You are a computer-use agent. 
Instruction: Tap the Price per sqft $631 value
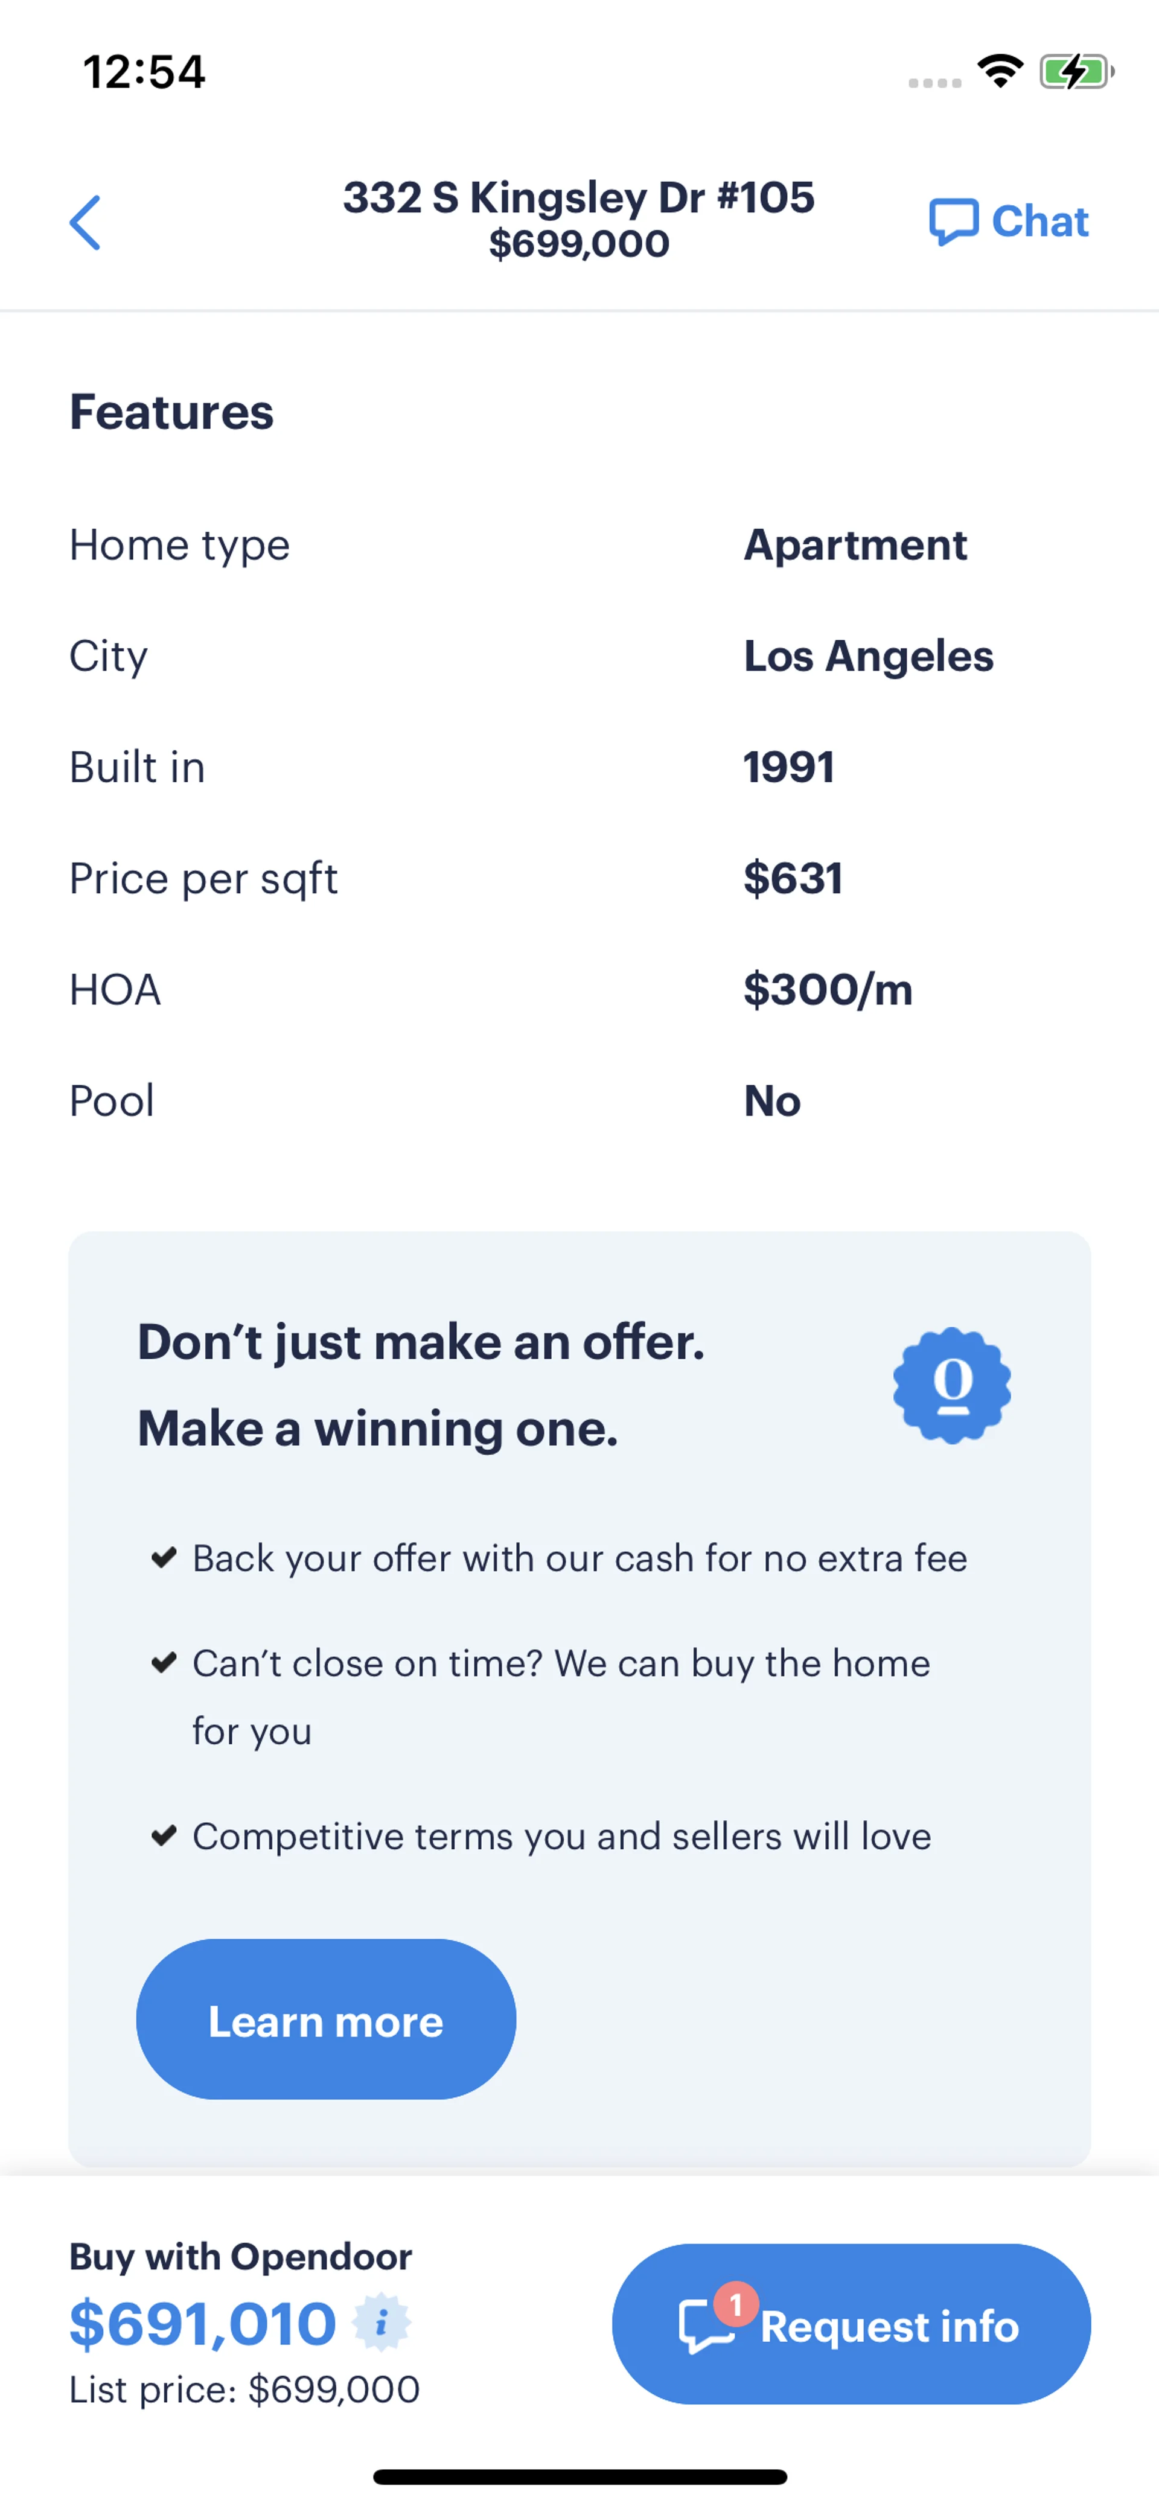792,879
